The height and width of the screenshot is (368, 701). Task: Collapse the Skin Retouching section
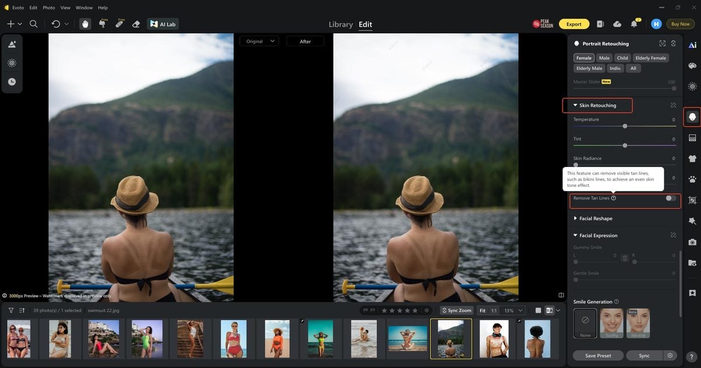[x=597, y=105]
